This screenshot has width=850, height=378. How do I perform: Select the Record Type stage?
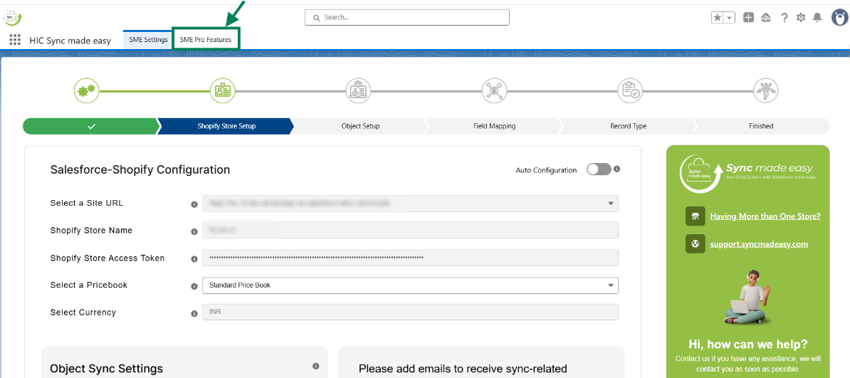[x=628, y=126]
